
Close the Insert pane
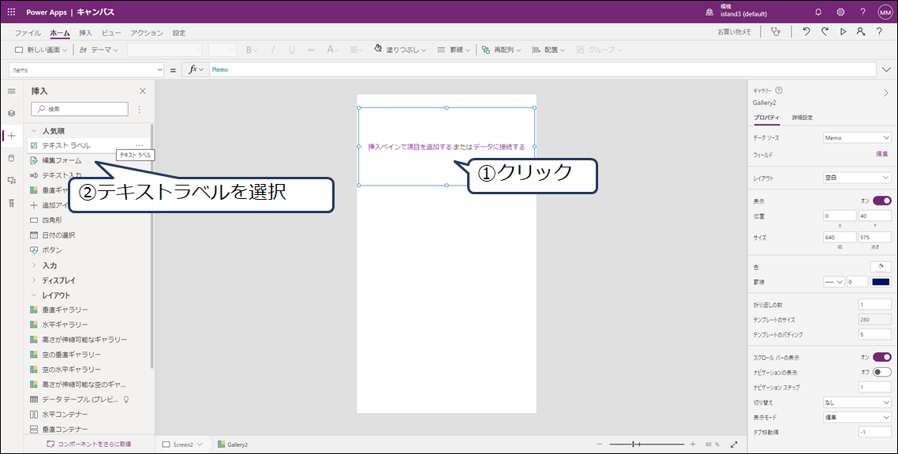143,91
